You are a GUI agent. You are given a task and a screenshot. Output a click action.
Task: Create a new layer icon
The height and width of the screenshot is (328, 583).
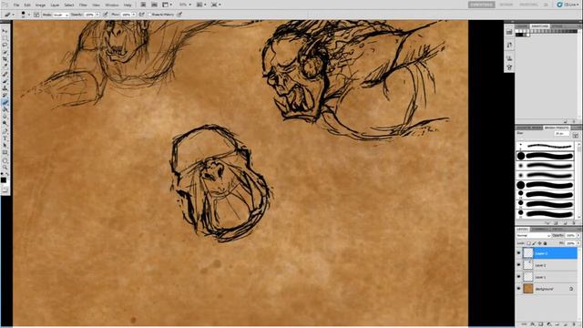566,324
